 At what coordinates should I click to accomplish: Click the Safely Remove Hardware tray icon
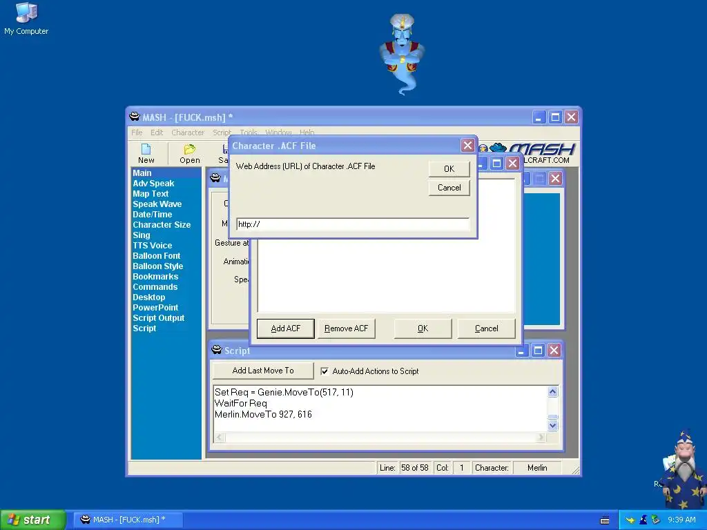tap(656, 520)
